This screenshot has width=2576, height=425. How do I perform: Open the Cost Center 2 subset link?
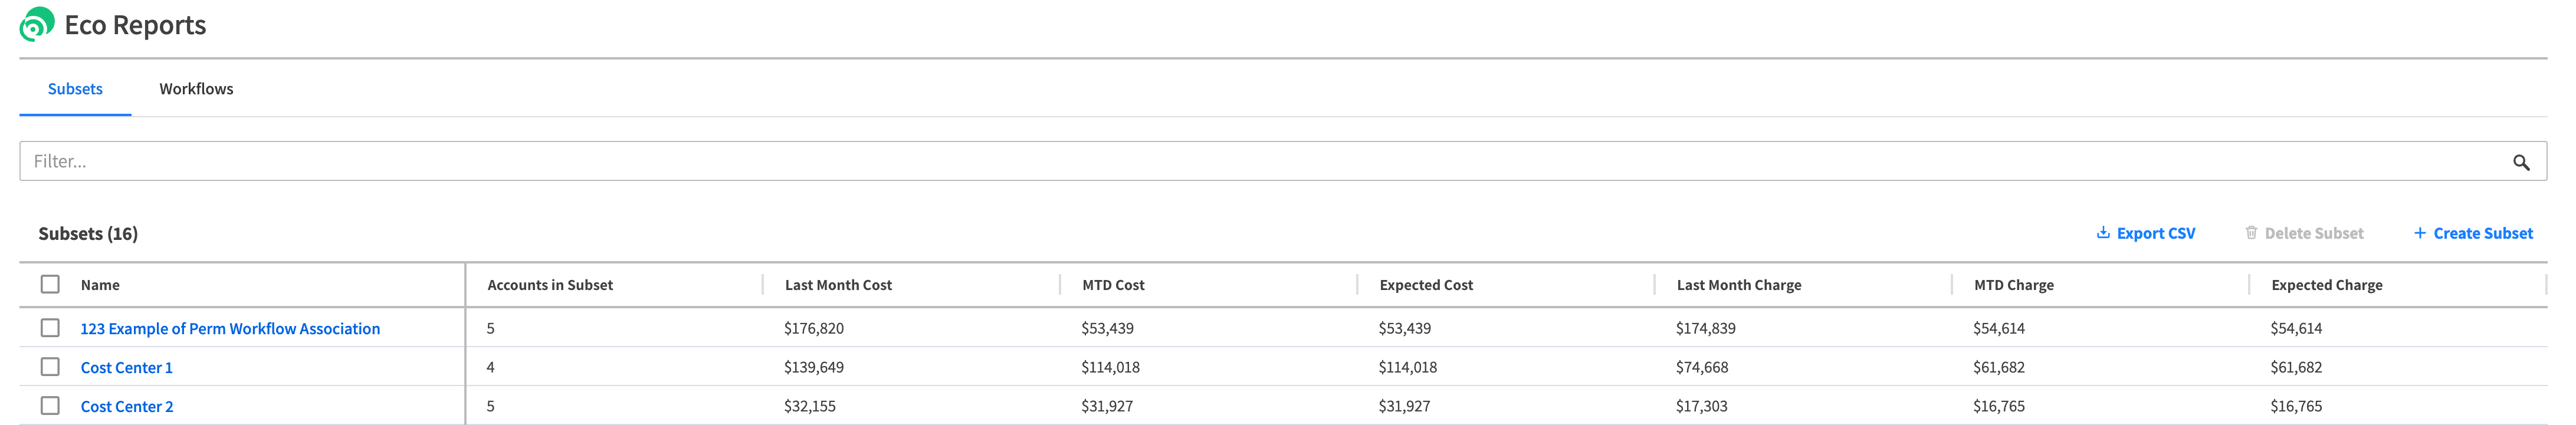click(127, 407)
